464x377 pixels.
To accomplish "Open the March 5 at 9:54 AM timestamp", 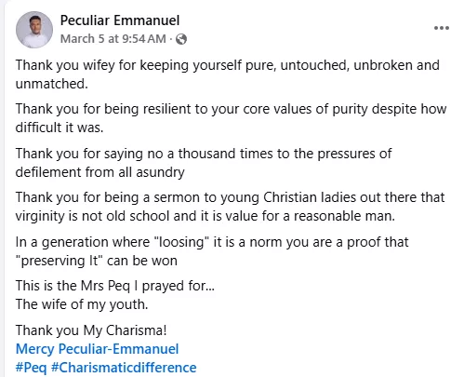I will coord(113,39).
